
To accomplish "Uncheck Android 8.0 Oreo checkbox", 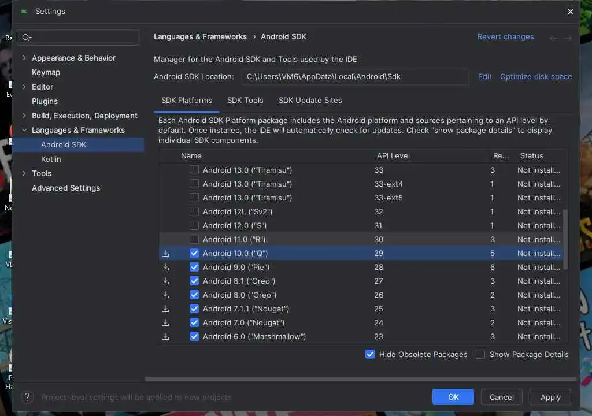I will point(194,295).
